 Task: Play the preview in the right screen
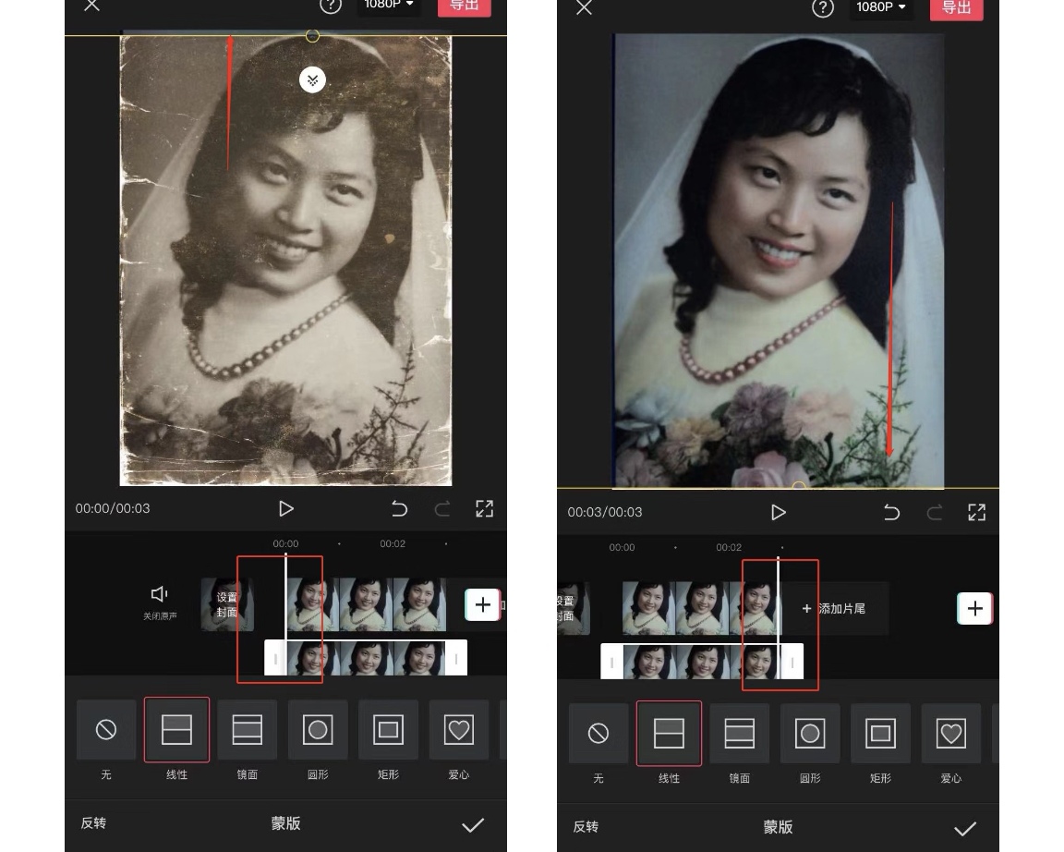778,512
